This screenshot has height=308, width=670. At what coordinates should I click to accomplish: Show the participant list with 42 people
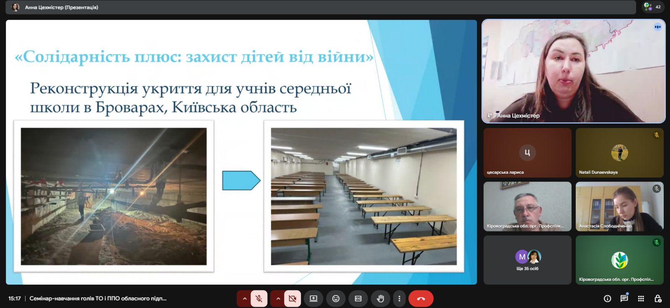coord(653,7)
